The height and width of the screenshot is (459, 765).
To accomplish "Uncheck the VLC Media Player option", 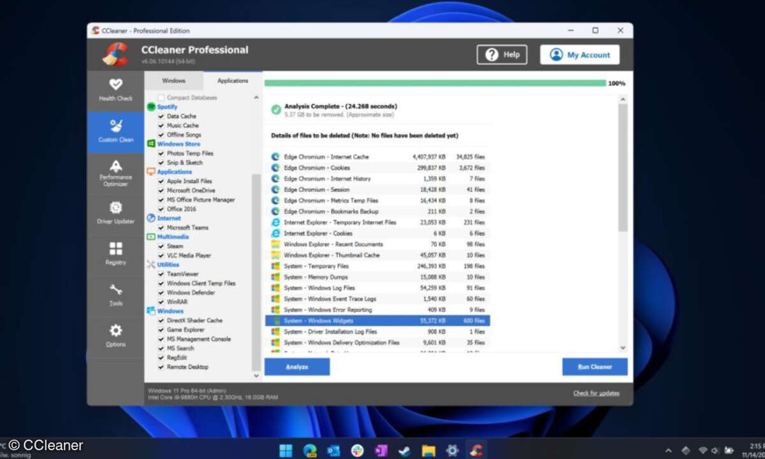I will [x=161, y=256].
